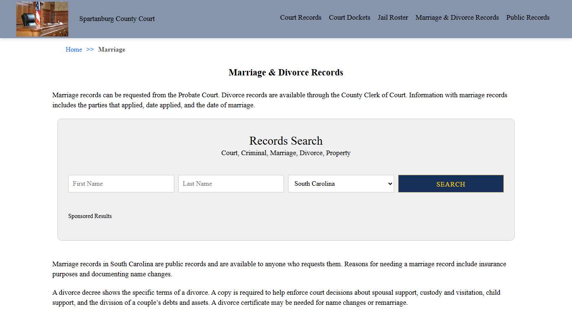Open the Court Records page
The height and width of the screenshot is (322, 572).
click(x=300, y=18)
